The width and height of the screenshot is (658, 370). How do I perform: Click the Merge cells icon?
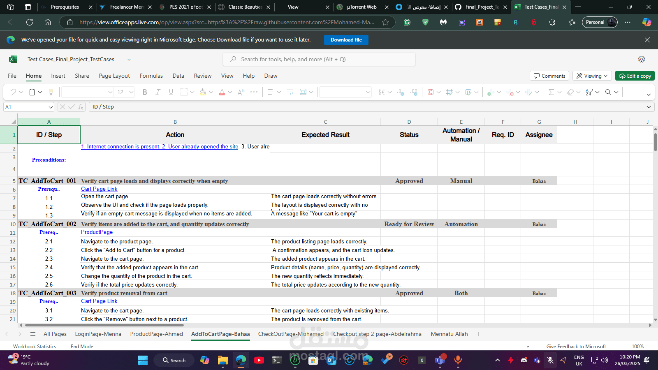coord(303,92)
